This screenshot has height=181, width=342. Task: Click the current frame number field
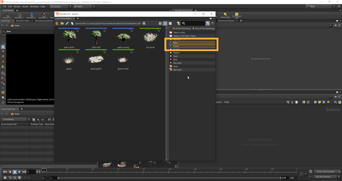31,172
